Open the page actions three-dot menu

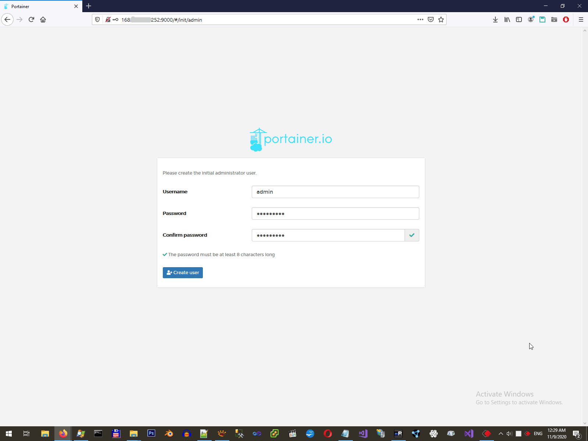pos(420,20)
